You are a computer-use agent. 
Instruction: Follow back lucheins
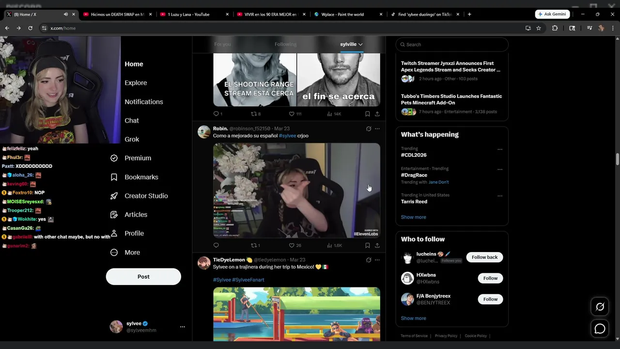[x=484, y=257]
